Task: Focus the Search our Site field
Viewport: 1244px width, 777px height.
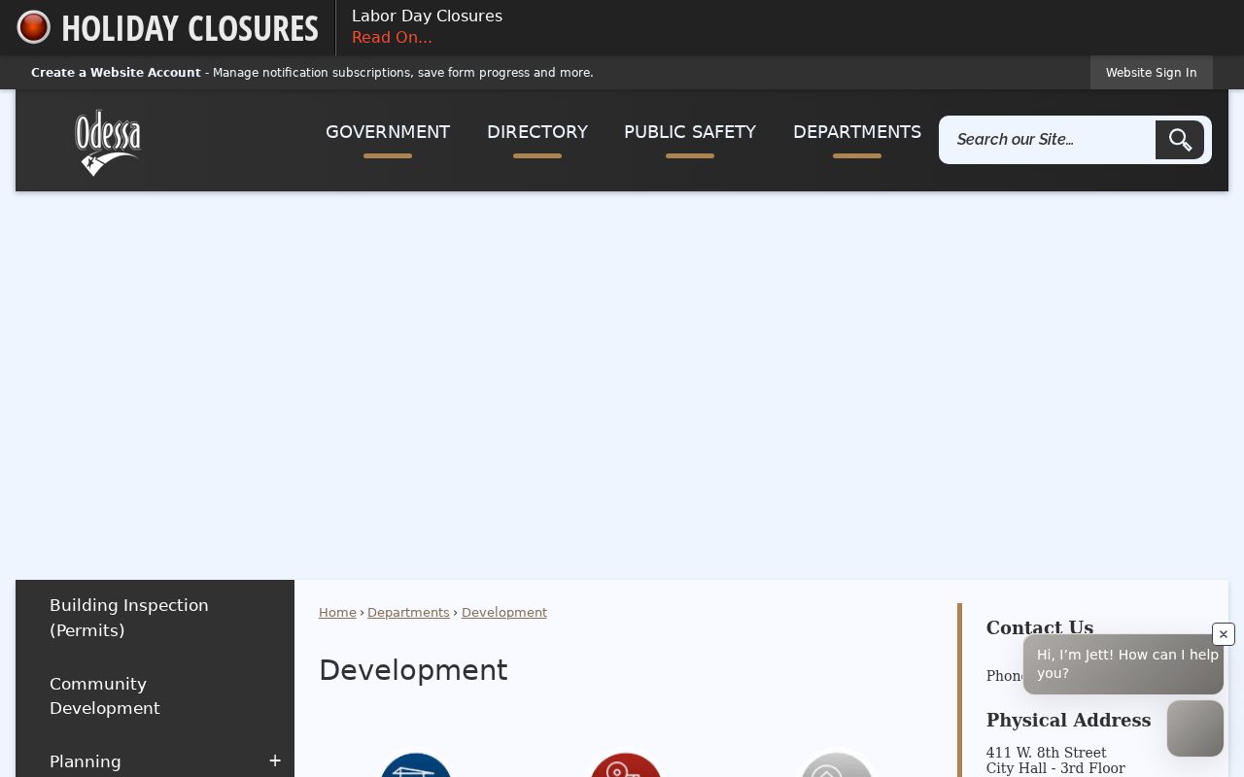Action: (1048, 140)
